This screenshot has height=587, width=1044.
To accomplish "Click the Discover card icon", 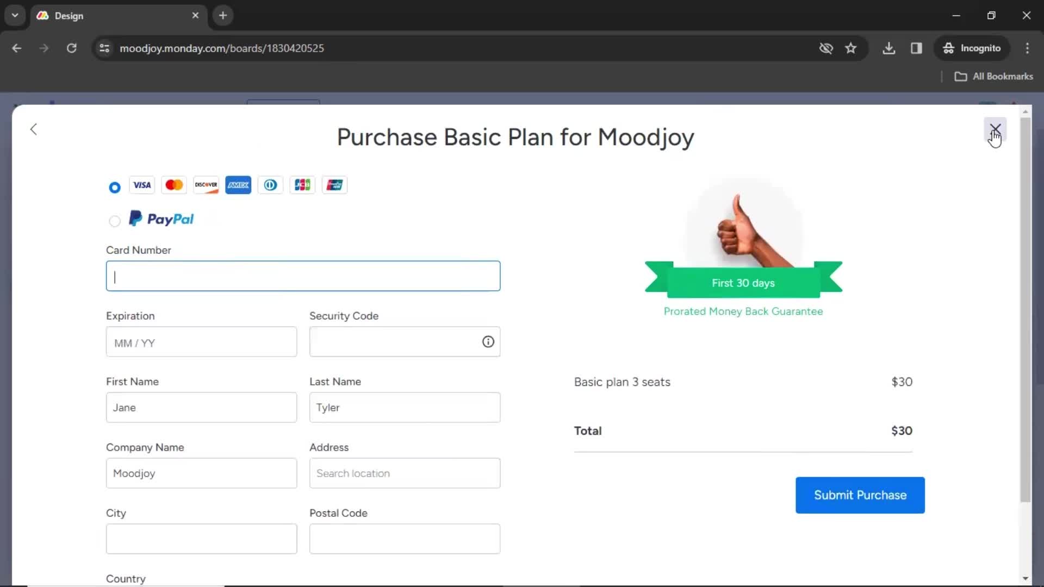I will coord(206,185).
